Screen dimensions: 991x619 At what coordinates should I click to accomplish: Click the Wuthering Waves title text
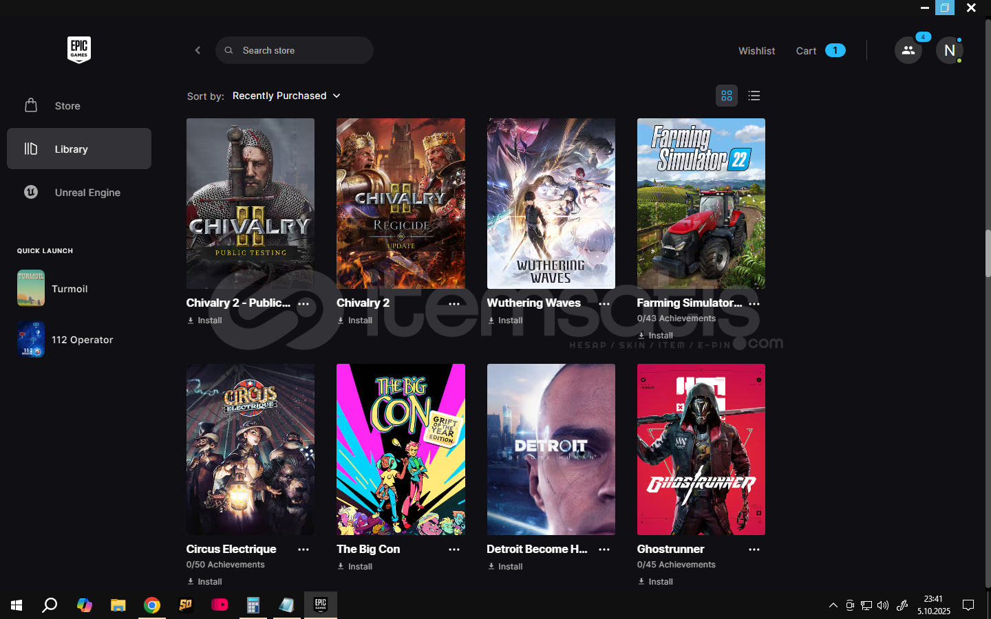tap(534, 303)
